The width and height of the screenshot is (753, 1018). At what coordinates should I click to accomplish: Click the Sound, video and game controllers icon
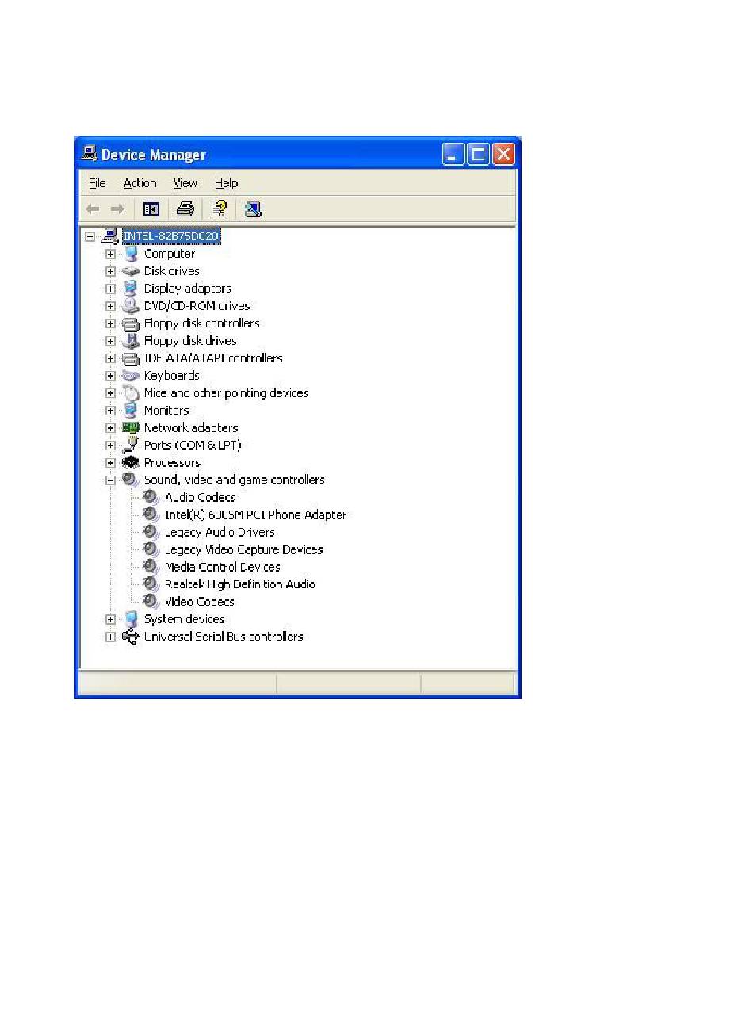(131, 480)
